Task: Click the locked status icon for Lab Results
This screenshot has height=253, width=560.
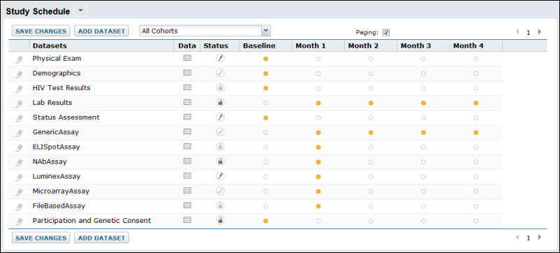Action: pos(221,102)
